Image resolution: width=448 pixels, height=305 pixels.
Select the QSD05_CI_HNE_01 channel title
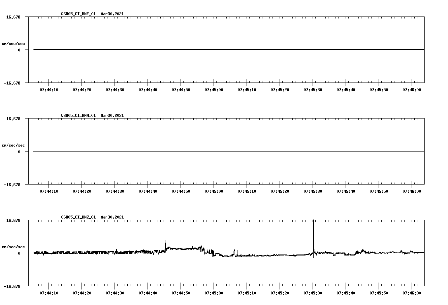78,14
